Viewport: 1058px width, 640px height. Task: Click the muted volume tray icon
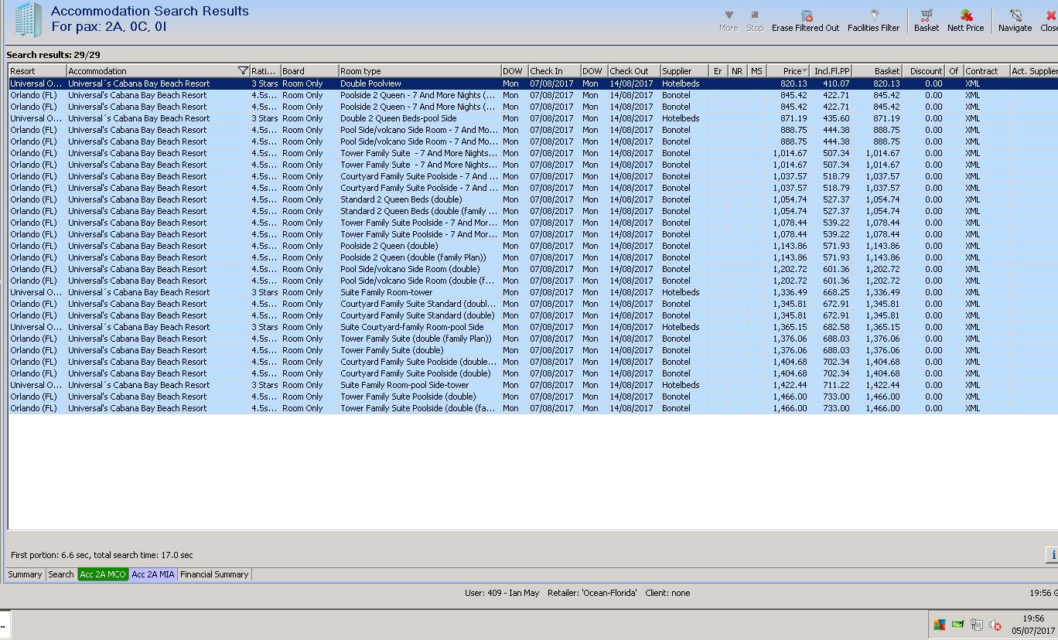click(x=995, y=625)
